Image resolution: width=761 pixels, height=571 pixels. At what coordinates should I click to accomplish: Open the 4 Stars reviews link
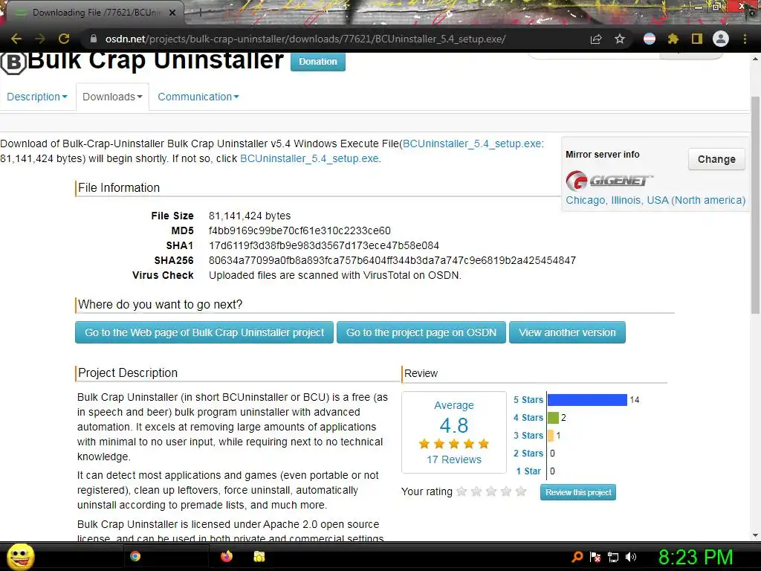point(528,418)
